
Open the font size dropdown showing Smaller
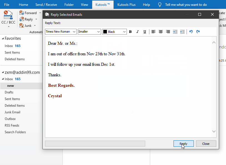coord(89,32)
